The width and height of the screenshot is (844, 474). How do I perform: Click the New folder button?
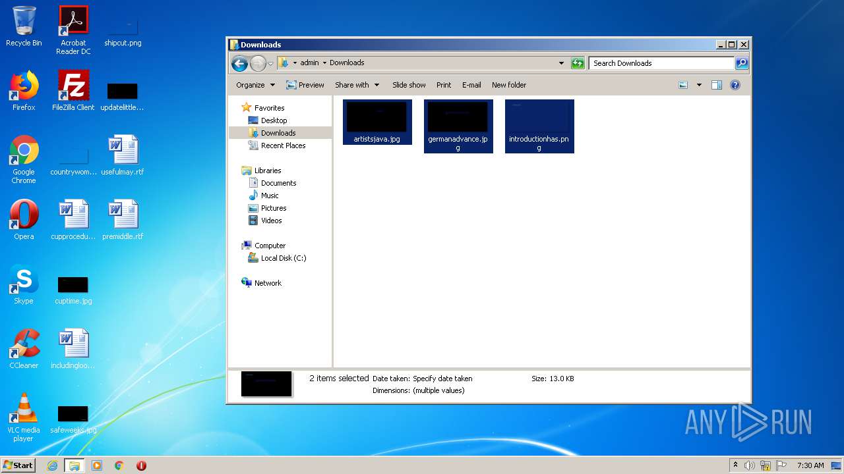[x=508, y=85]
